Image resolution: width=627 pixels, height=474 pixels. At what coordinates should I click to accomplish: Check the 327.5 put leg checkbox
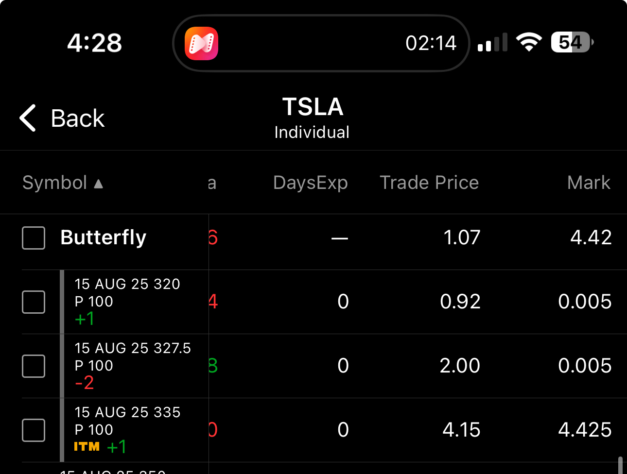(x=34, y=366)
